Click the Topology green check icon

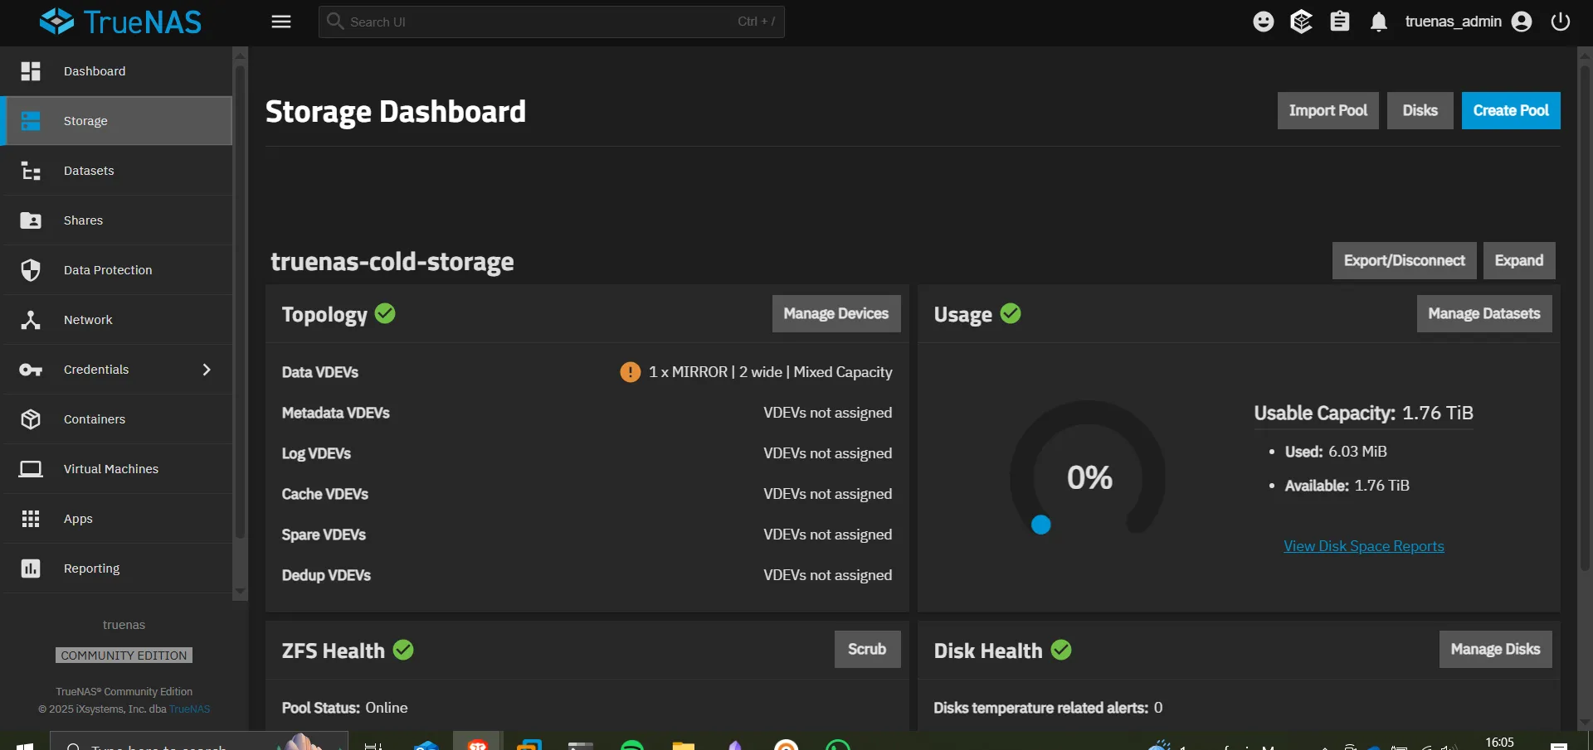[385, 313]
